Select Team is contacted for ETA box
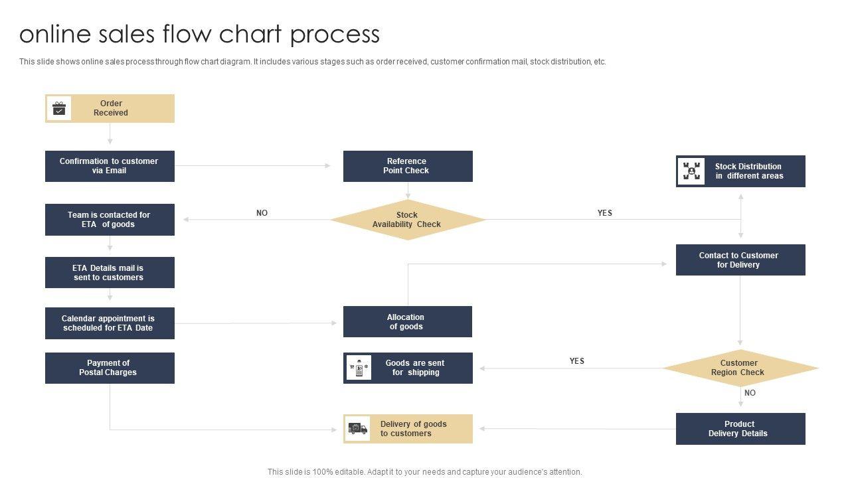850x478 pixels. click(110, 220)
